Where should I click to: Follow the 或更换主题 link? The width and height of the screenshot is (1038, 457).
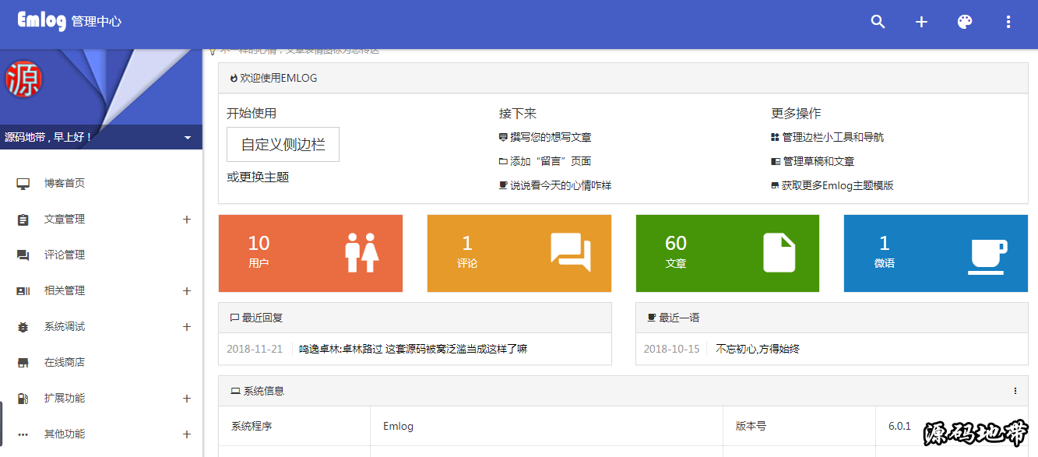258,178
